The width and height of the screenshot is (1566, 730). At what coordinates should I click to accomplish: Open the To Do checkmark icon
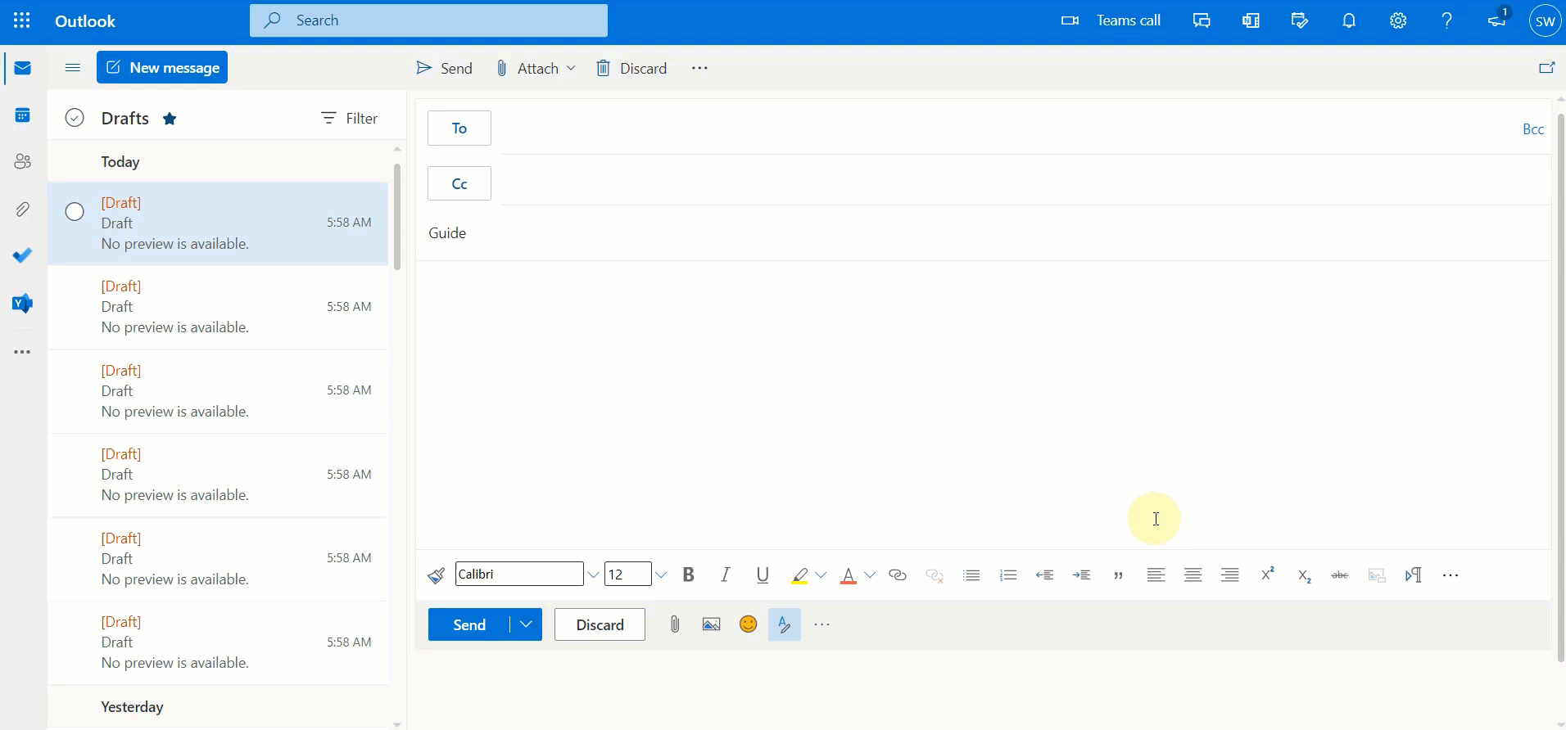23,256
